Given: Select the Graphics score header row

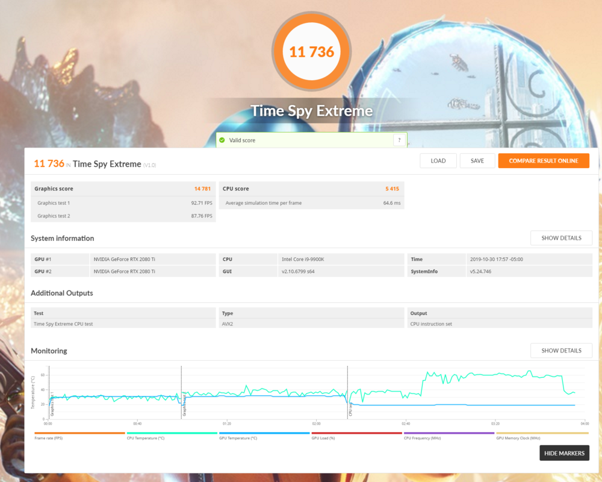Looking at the screenshot, I should click(x=123, y=189).
